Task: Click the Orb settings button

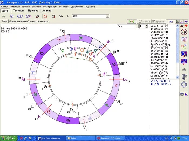Action: tap(61, 16)
